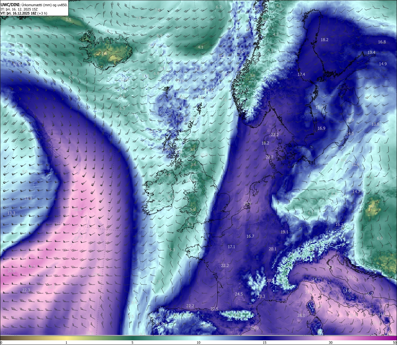Click the 13.4 value on the map
This screenshot has height=345, width=397.
pos(371,52)
